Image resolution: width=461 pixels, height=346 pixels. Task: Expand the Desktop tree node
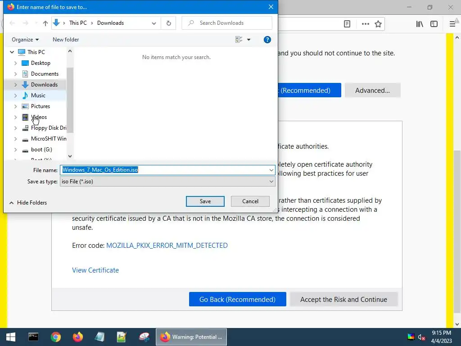pyautogui.click(x=16, y=63)
